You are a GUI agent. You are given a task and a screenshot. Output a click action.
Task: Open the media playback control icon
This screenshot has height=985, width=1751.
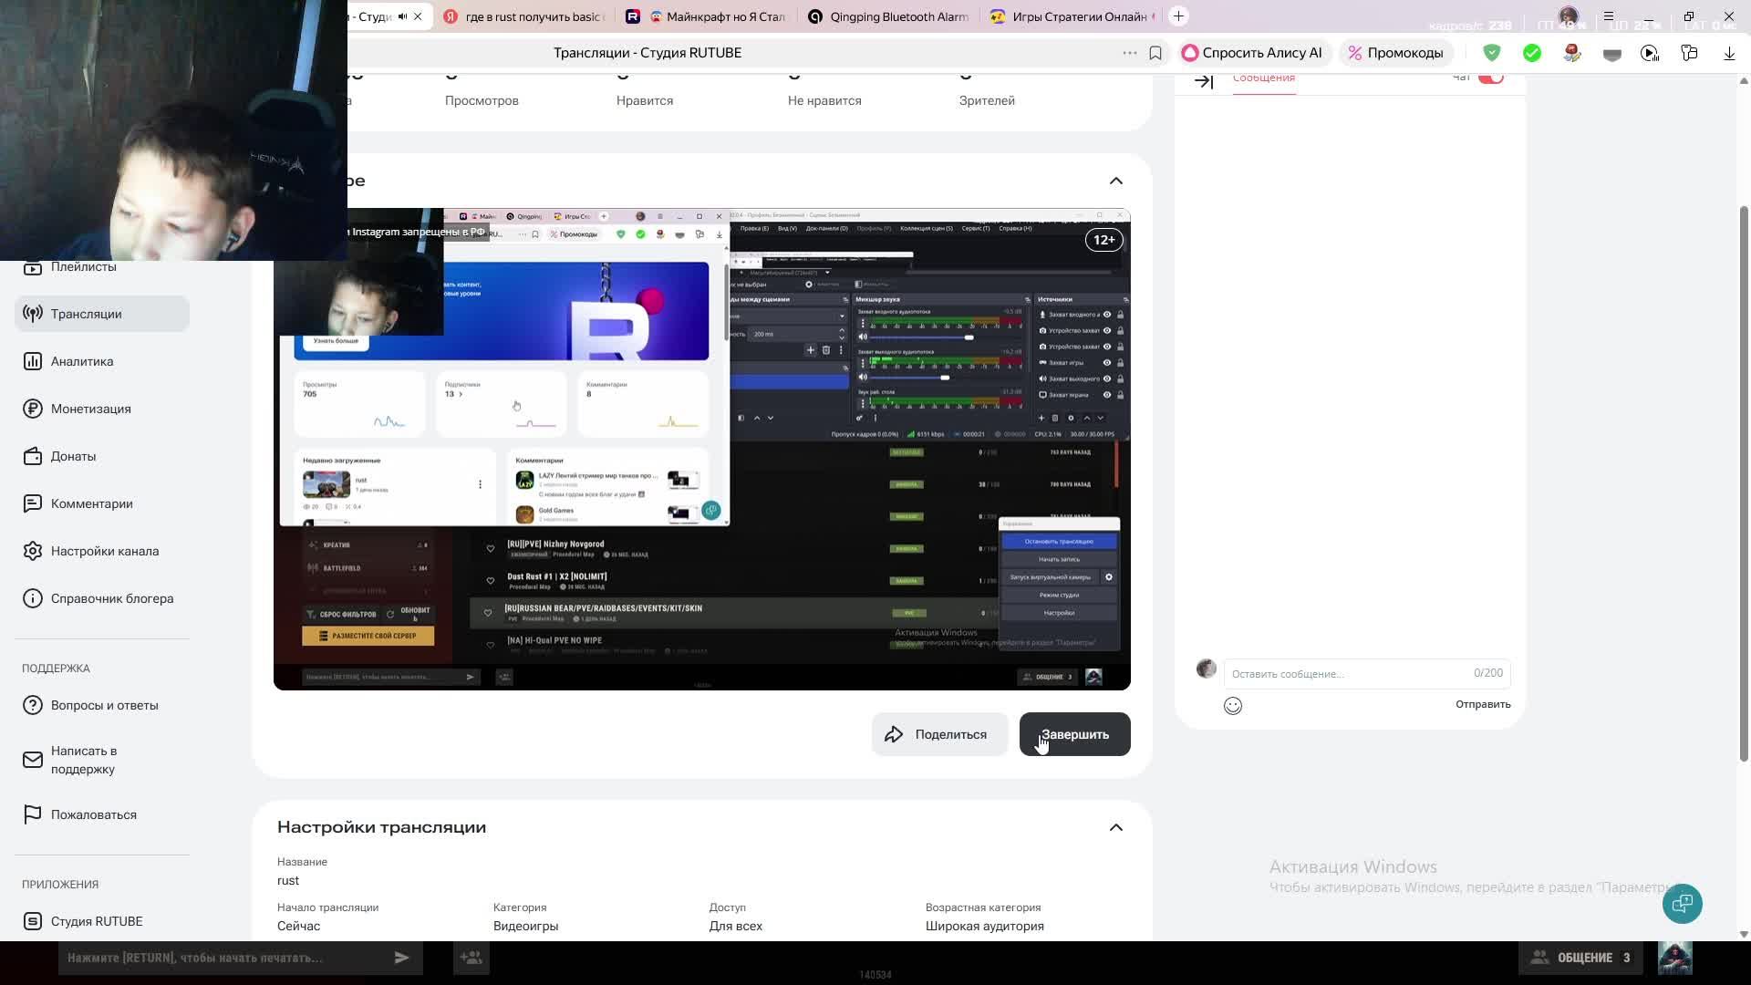1650,53
